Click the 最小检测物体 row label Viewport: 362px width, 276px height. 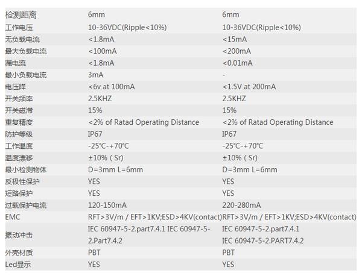[x=26, y=170]
